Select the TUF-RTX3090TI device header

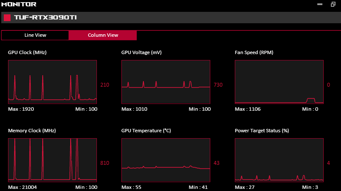[x=171, y=18]
